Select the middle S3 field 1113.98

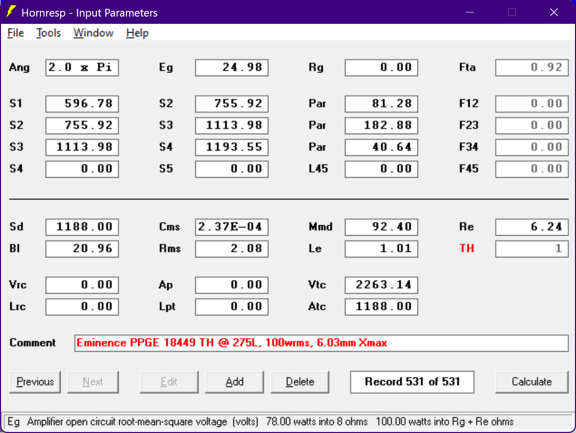(232, 126)
